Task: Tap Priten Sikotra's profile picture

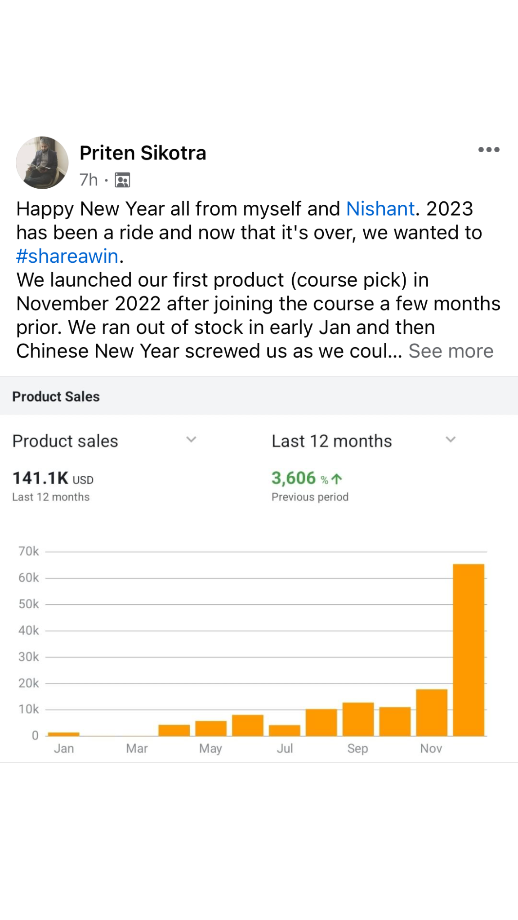Action: (42, 163)
